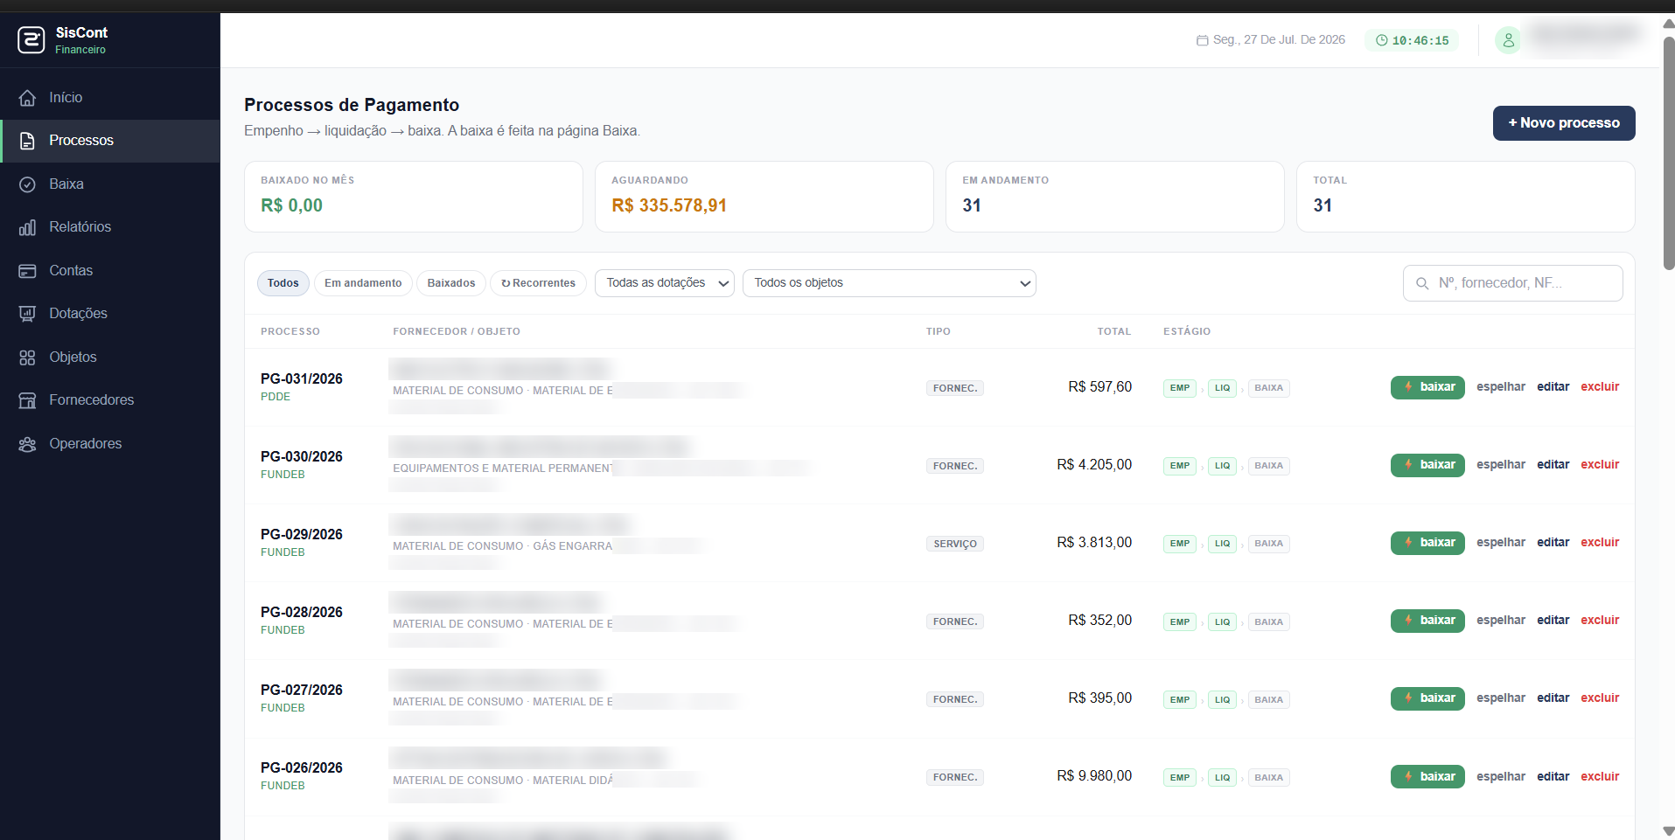The image size is (1675, 840).
Task: Go to Dotações in the sidebar
Action: [79, 314]
